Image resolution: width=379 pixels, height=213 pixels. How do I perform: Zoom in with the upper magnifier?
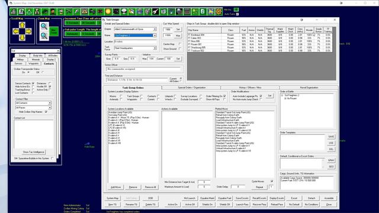tap(44, 26)
